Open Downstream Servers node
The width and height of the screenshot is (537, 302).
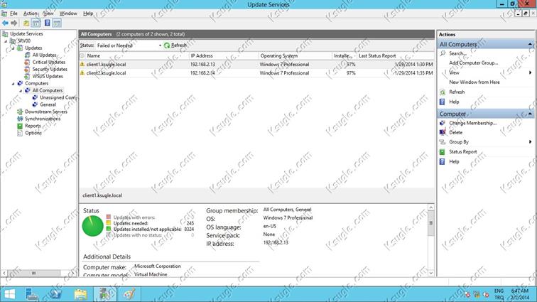46,112
